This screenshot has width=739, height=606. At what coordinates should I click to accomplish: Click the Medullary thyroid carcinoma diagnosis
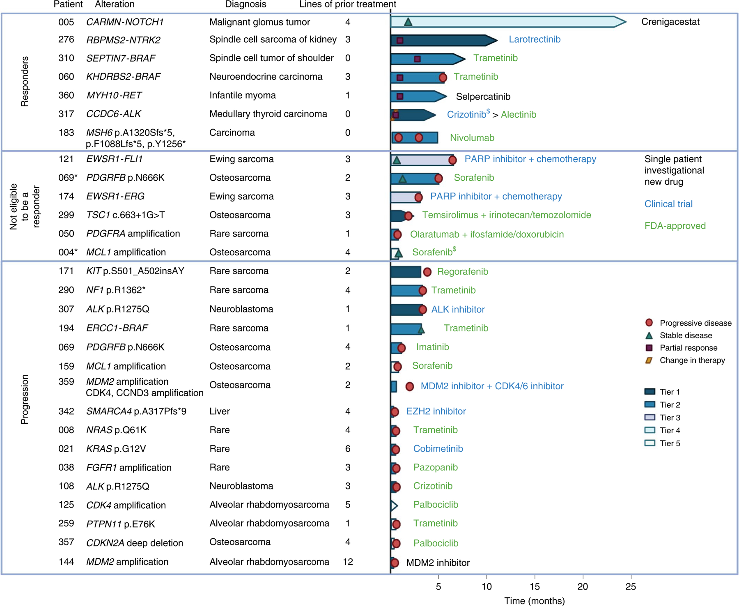pos(268,114)
